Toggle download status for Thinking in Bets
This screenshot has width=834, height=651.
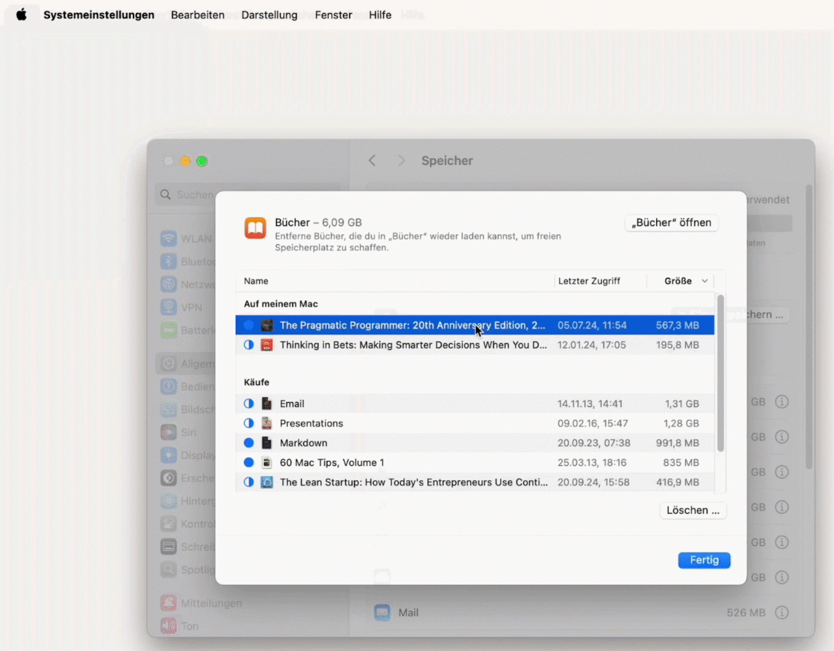[x=249, y=345]
